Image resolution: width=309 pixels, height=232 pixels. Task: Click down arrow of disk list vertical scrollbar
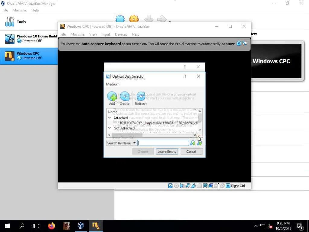click(x=200, y=130)
